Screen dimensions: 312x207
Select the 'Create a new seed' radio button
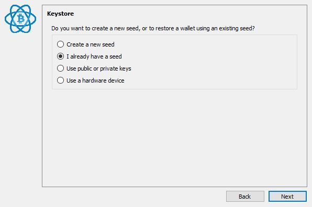(x=61, y=44)
